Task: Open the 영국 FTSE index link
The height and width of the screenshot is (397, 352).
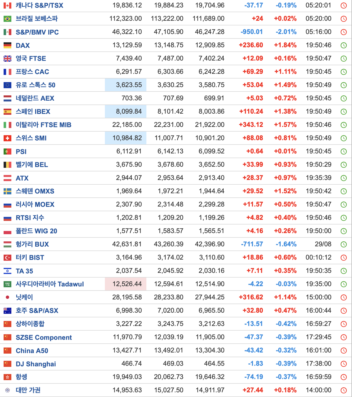Action: point(31,58)
